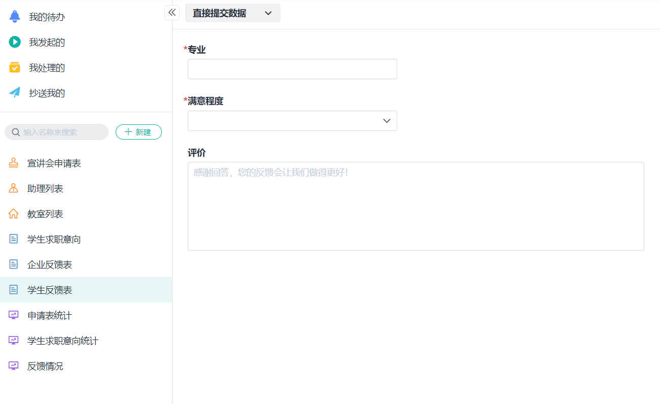The image size is (660, 404).
Task: Click the bell icon for 我的待办
Action: 15,17
